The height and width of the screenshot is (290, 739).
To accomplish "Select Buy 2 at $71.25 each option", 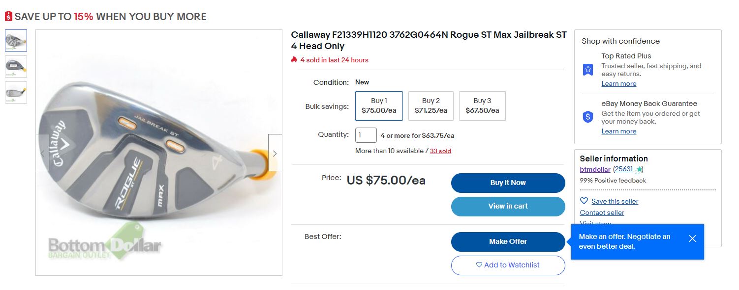I will tap(431, 105).
